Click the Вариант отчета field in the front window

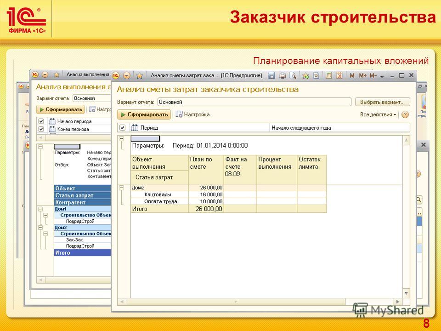[254, 102]
